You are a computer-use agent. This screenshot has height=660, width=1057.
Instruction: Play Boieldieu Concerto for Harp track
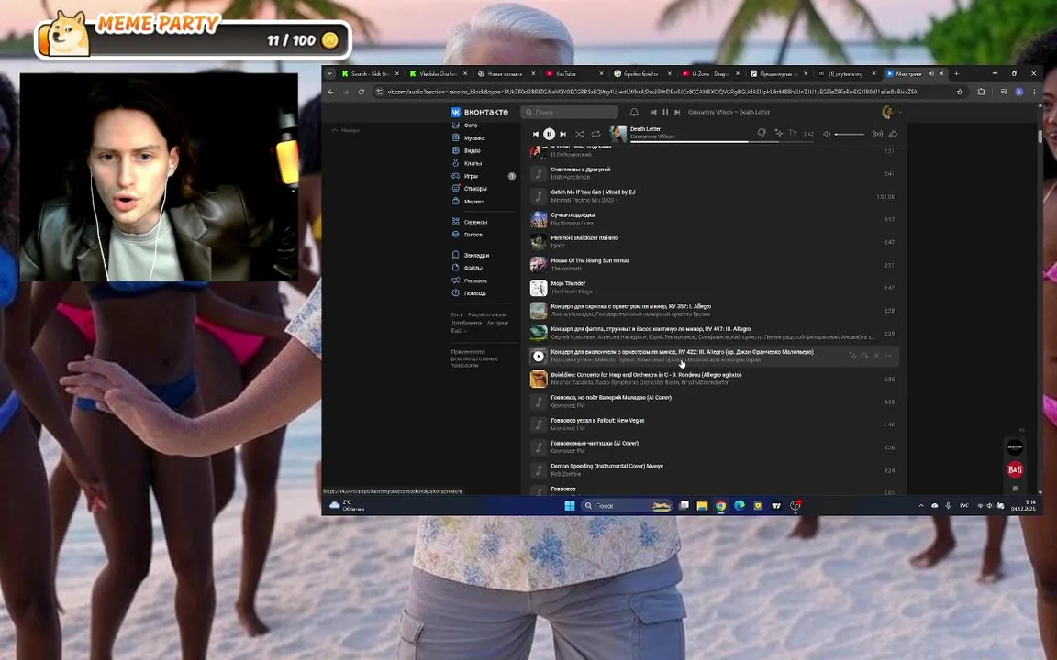tap(713, 379)
